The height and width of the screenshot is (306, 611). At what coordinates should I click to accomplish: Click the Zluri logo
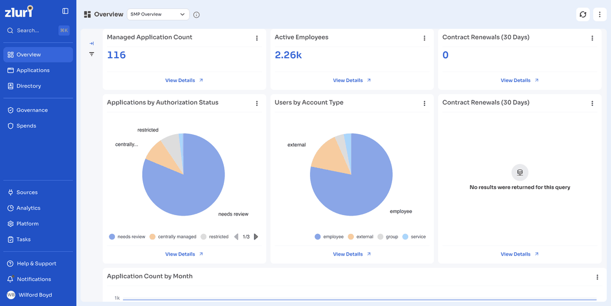pyautogui.click(x=19, y=12)
